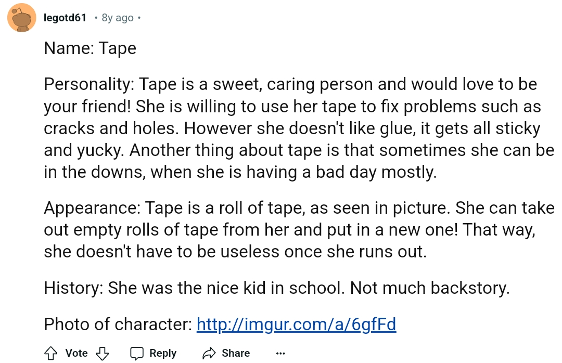
Task: Click the speech bubble reply icon
Action: pos(136,353)
